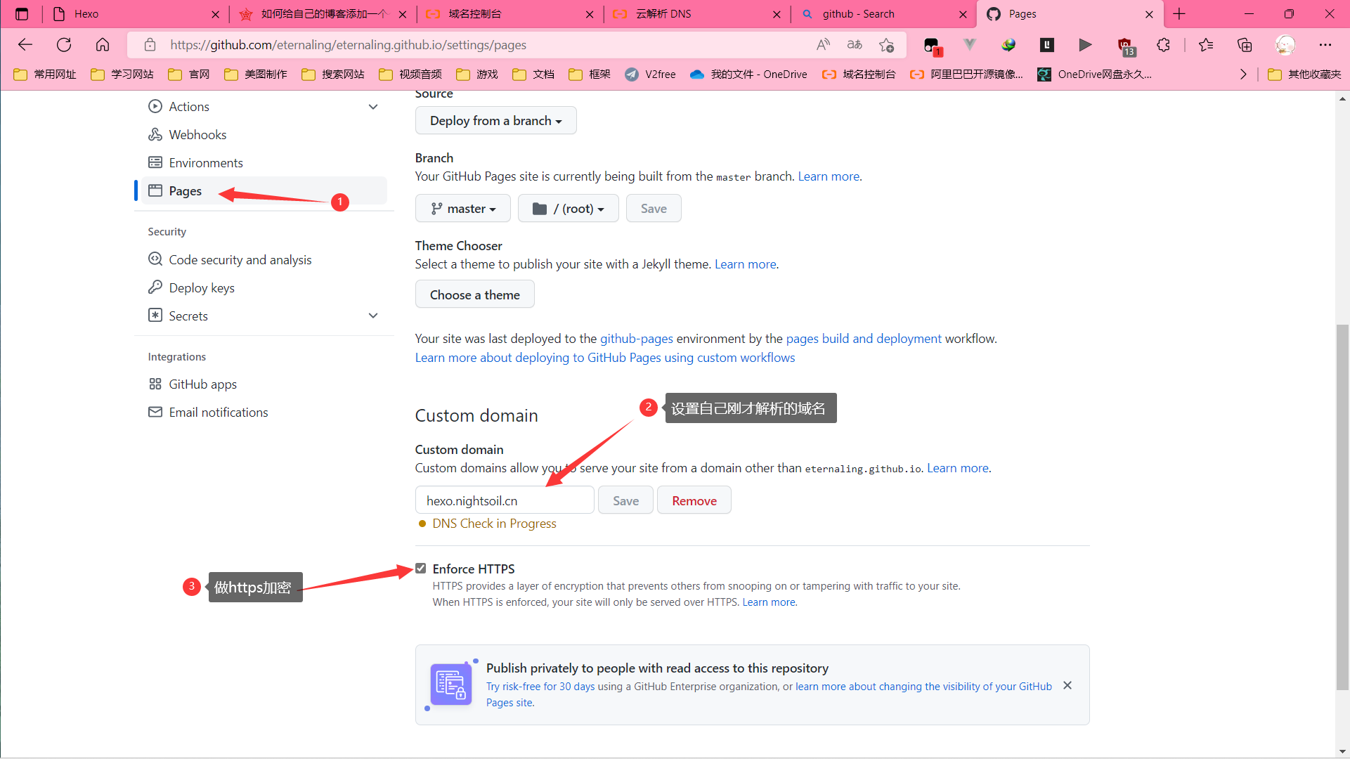Close the 如何给自己的博客添加 tab
The height and width of the screenshot is (759, 1350).
tap(402, 14)
